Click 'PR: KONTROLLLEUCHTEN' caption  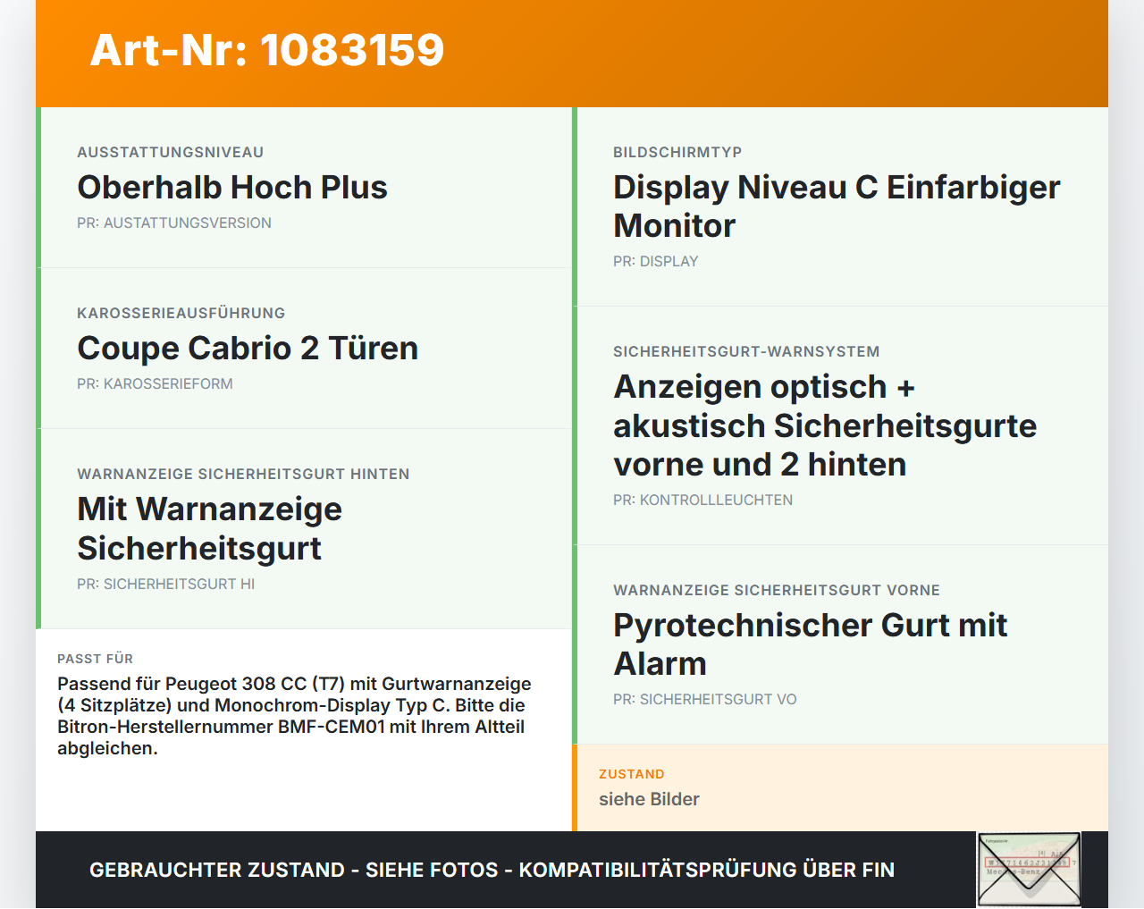click(x=702, y=500)
